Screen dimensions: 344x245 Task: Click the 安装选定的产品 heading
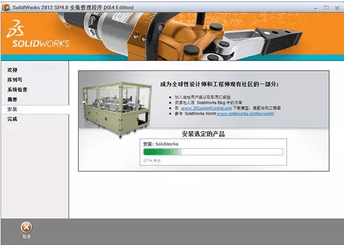pyautogui.click(x=203, y=134)
